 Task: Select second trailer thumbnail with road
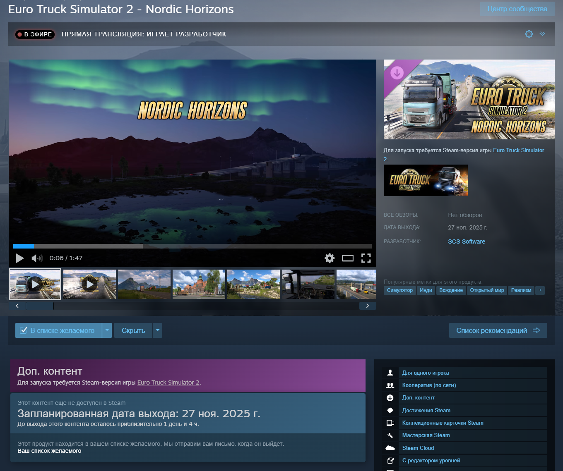tap(89, 284)
